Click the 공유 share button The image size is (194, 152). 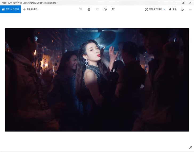click(x=172, y=9)
